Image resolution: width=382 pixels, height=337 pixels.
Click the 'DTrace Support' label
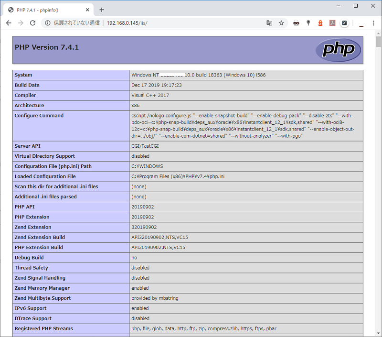33,318
